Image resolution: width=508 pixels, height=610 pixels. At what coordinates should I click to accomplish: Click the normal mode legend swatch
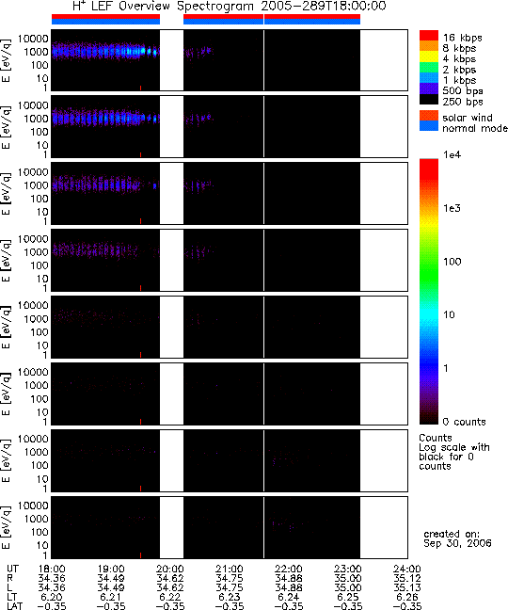point(429,126)
